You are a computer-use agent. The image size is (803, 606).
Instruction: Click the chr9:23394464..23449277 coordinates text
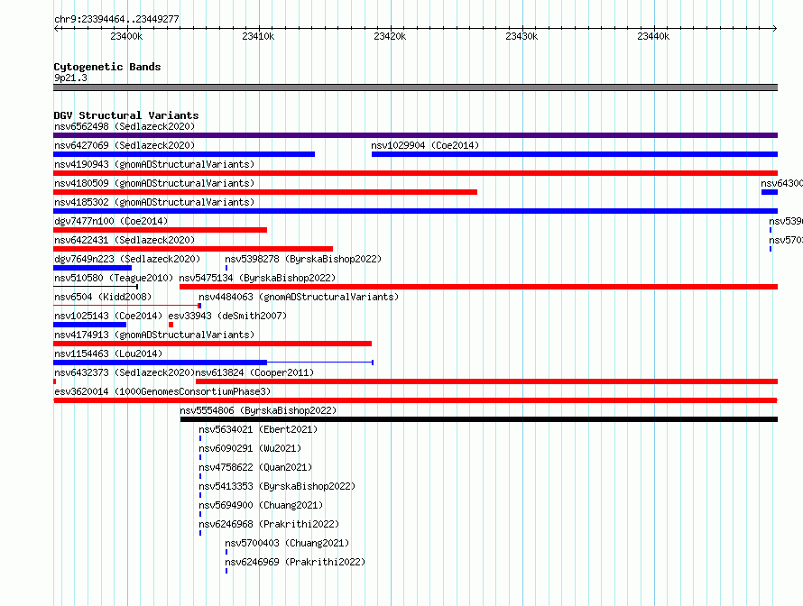click(x=116, y=19)
